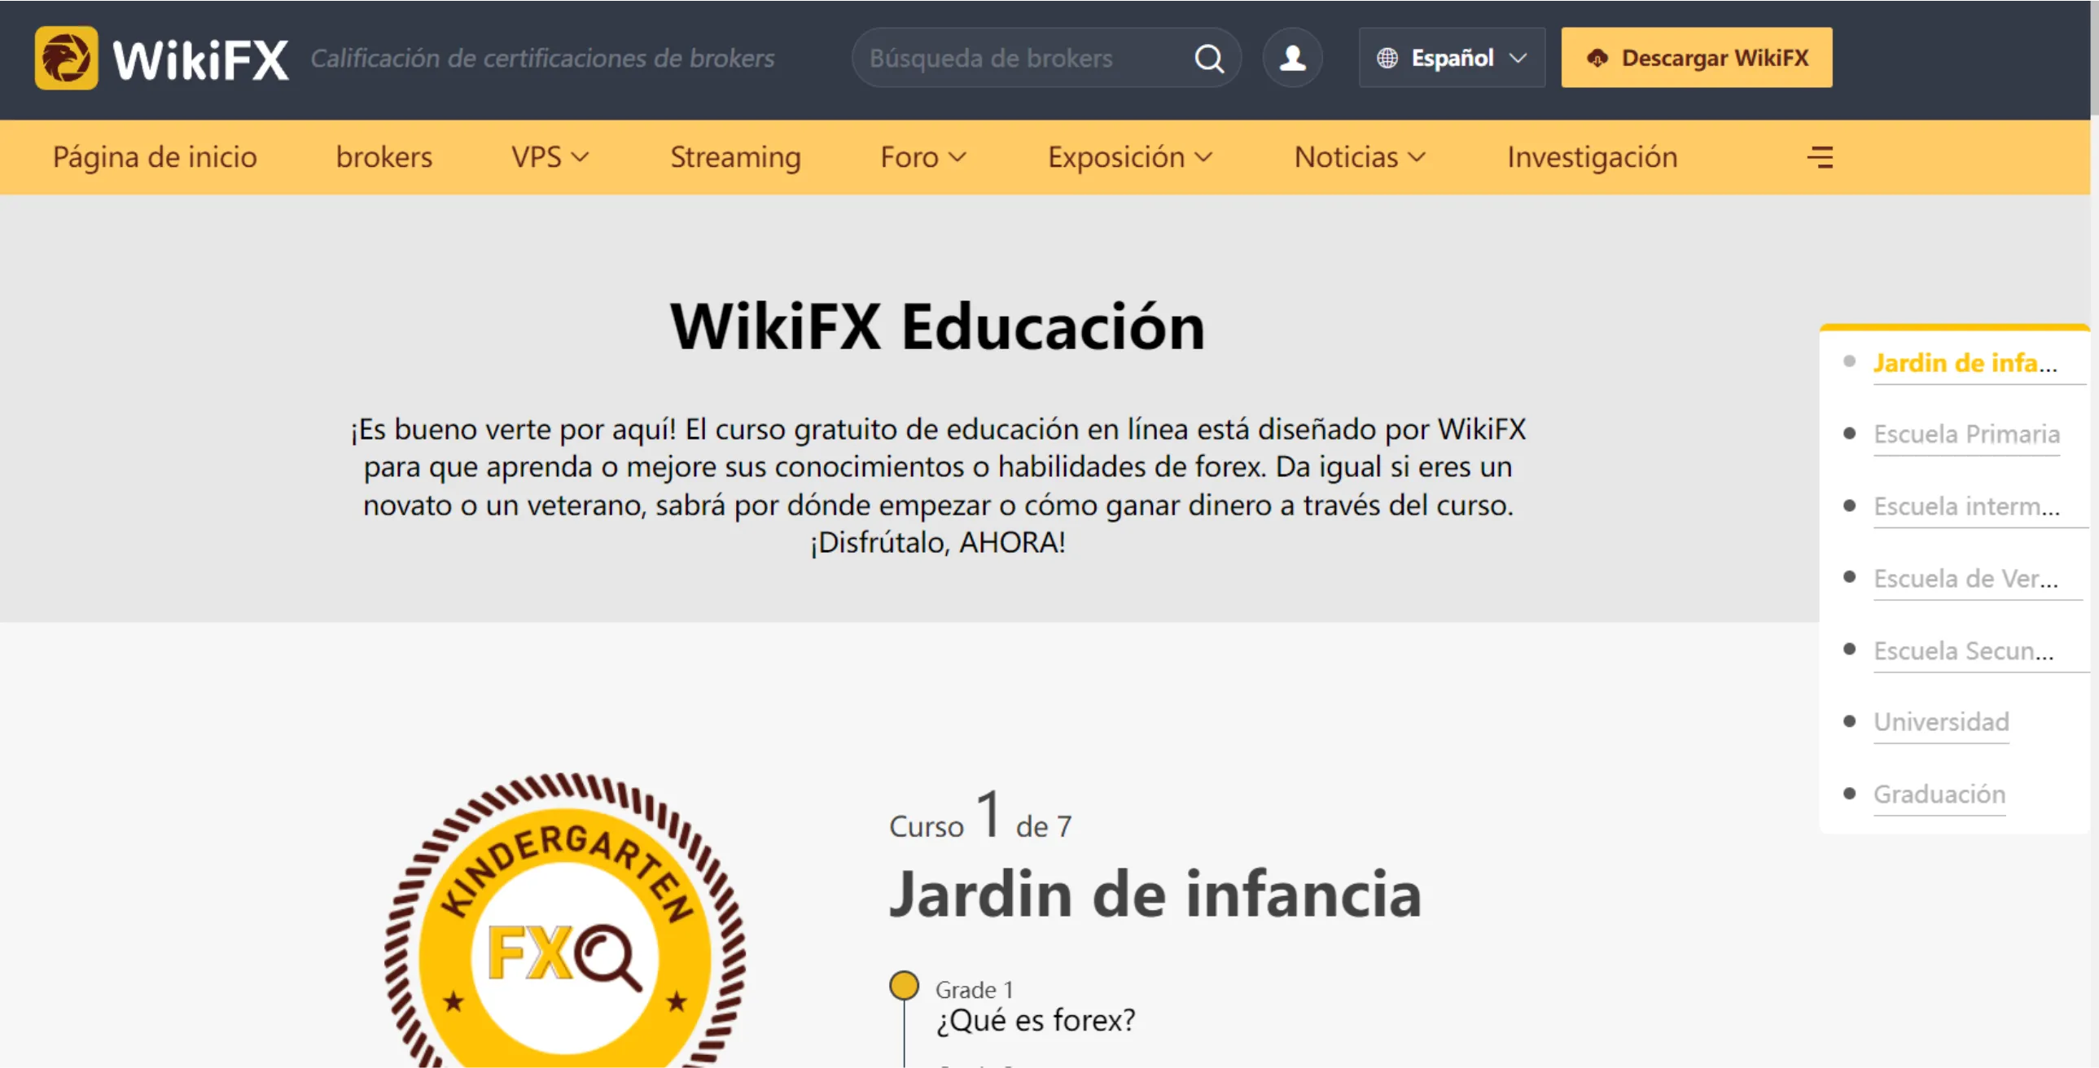This screenshot has width=2099, height=1068.
Task: Open the hamburger menu icon in nav bar
Action: coord(1820,157)
